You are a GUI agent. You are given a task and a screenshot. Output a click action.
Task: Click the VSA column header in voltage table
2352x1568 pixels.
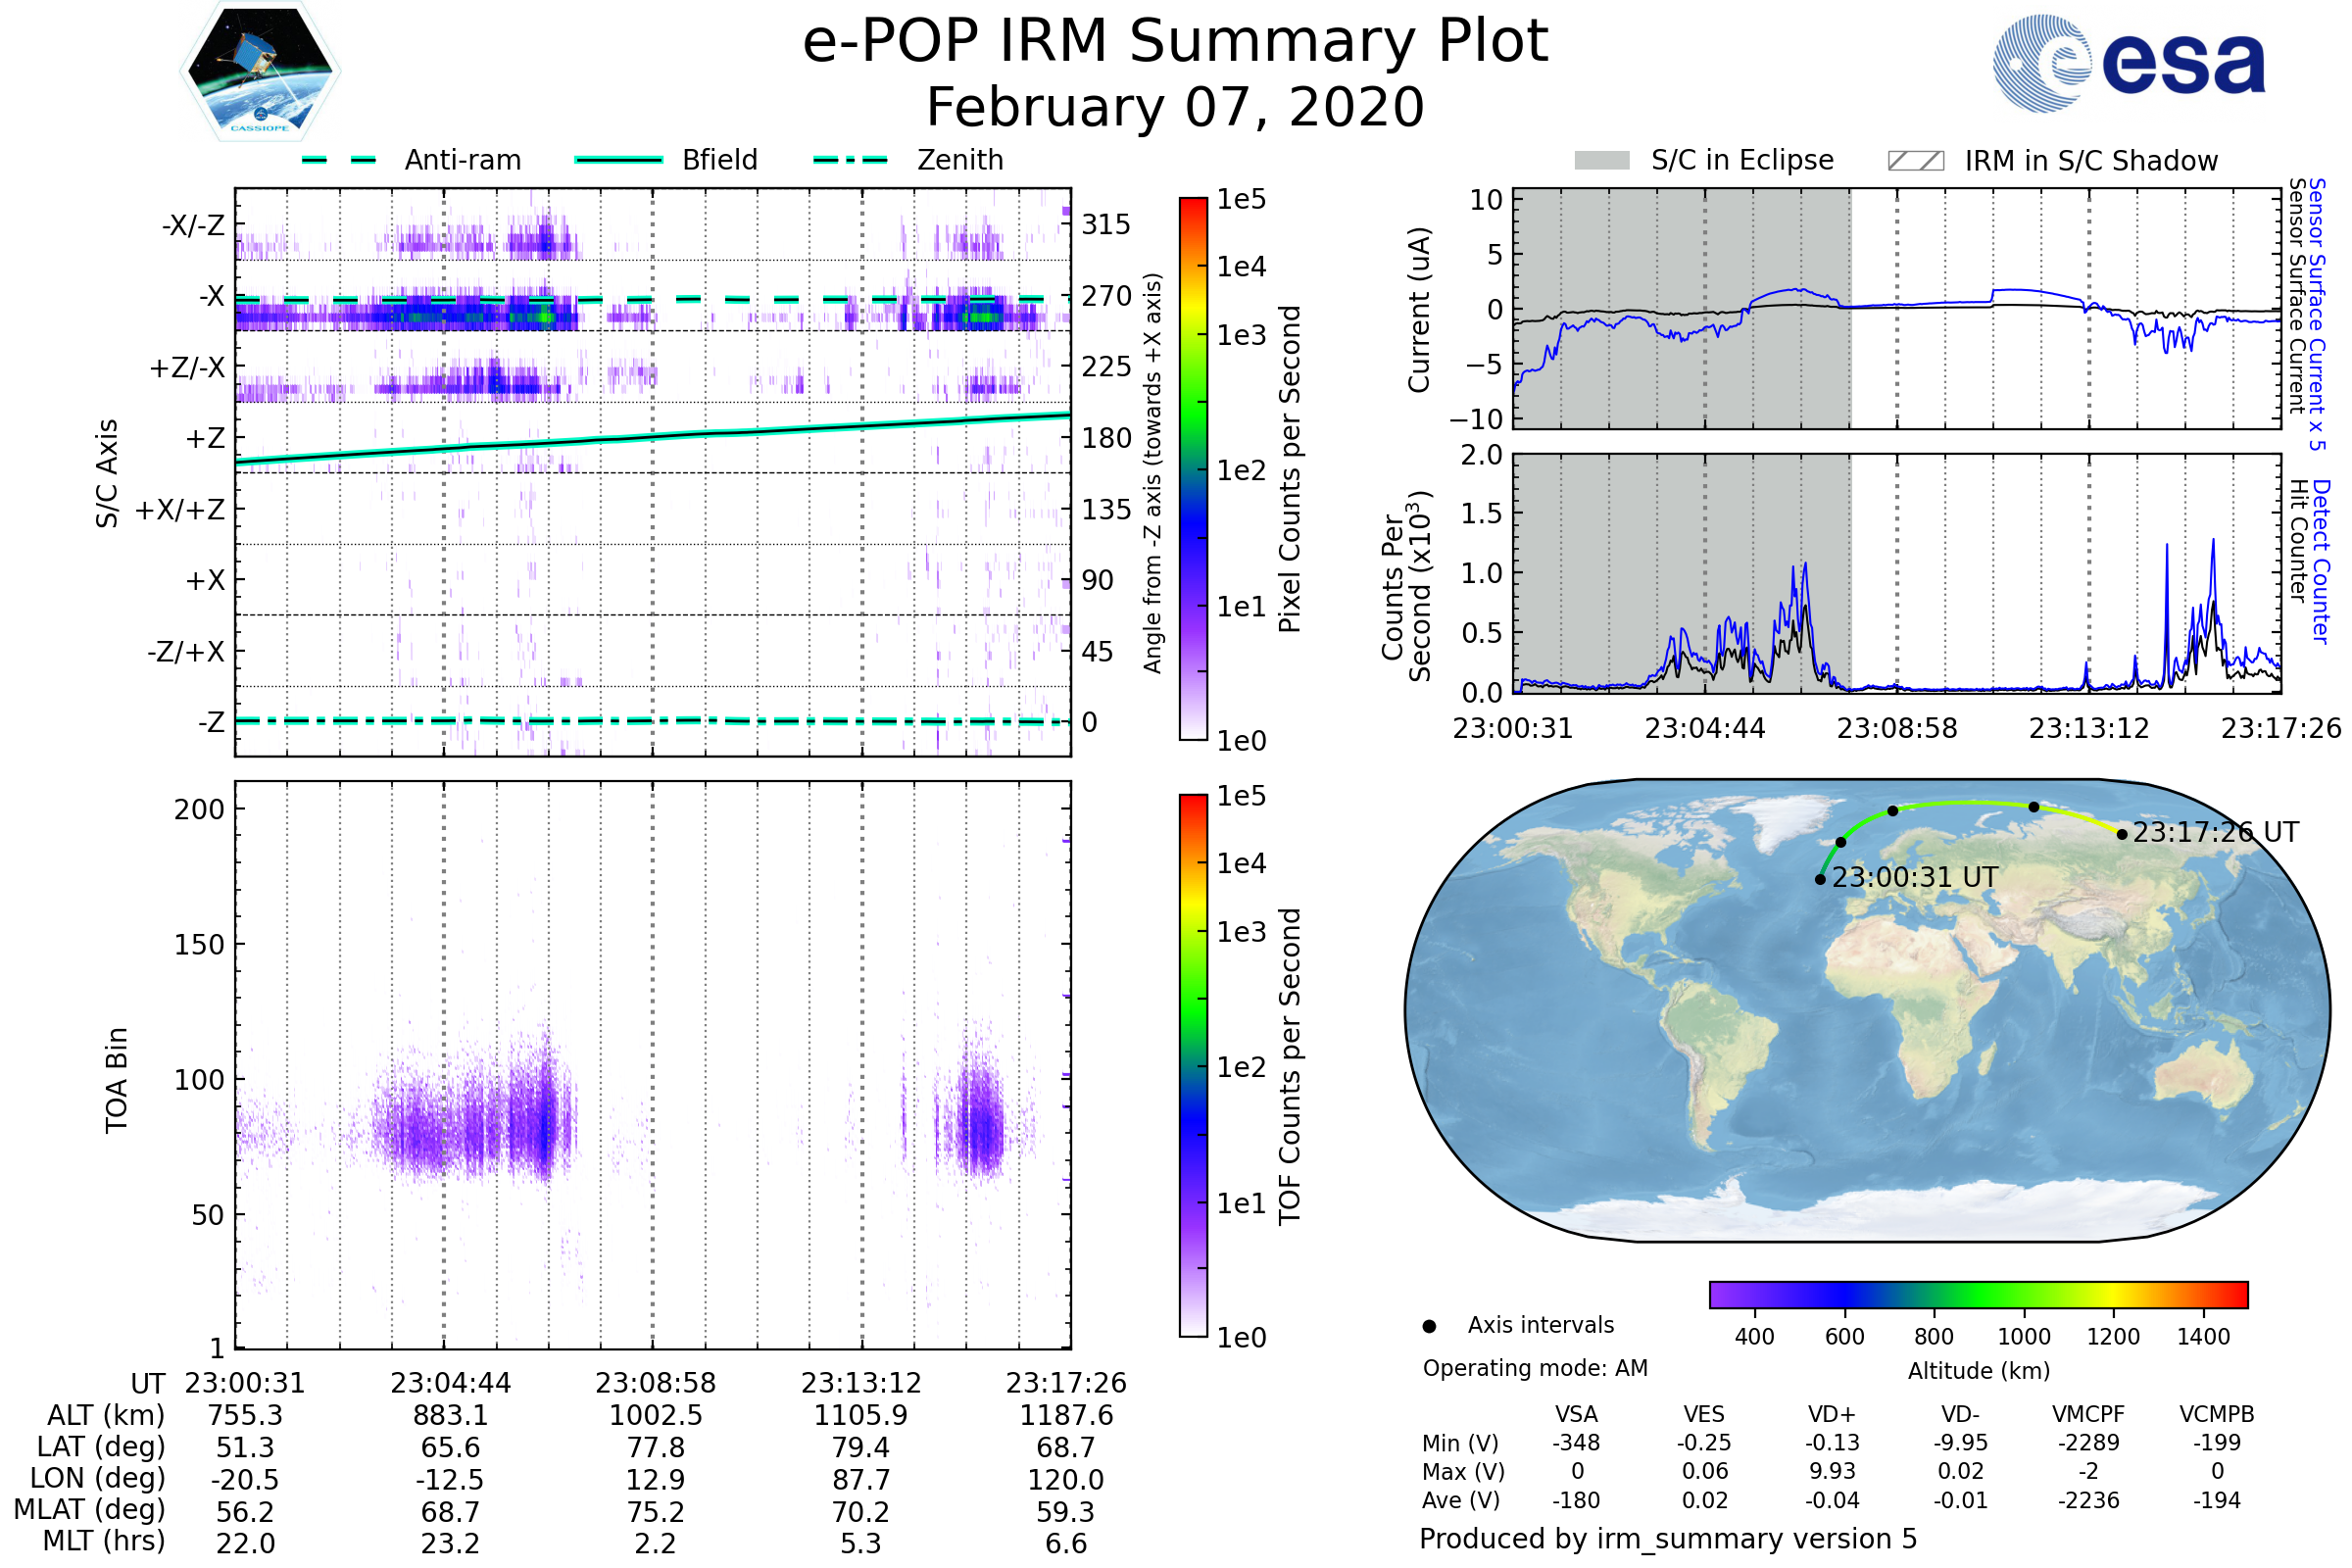click(1576, 1415)
